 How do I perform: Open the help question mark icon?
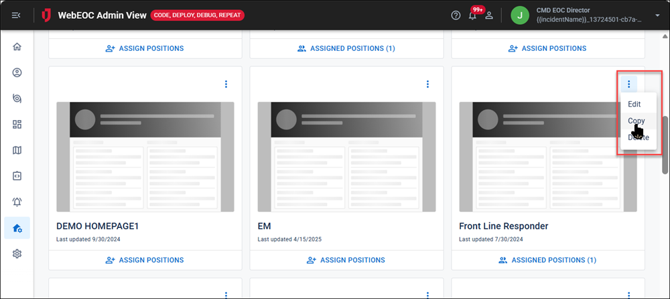456,15
